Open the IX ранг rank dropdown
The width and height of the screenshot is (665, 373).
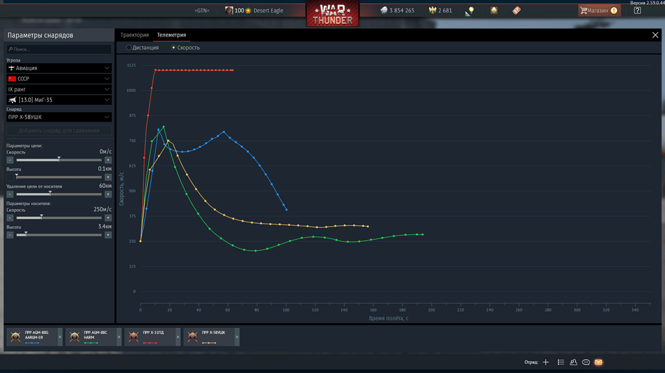(x=59, y=89)
